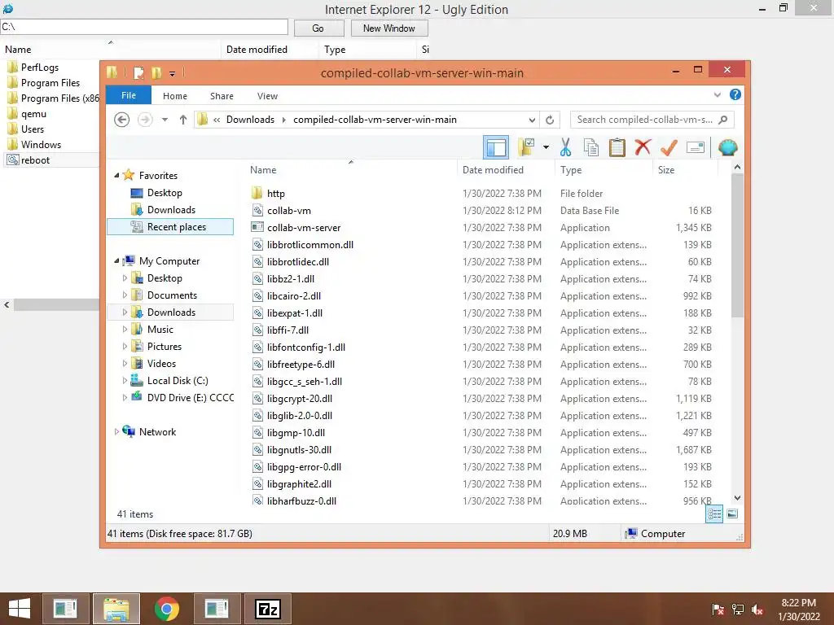Expand the Documents tree node
Screen dimensions: 834x625
125,295
